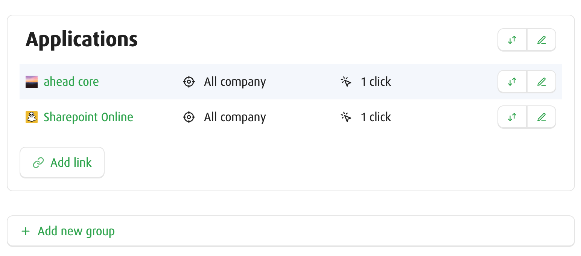Screen dimensions: 581x256
Task: Click the pencil edit icon for Applications group
Action: (541, 40)
